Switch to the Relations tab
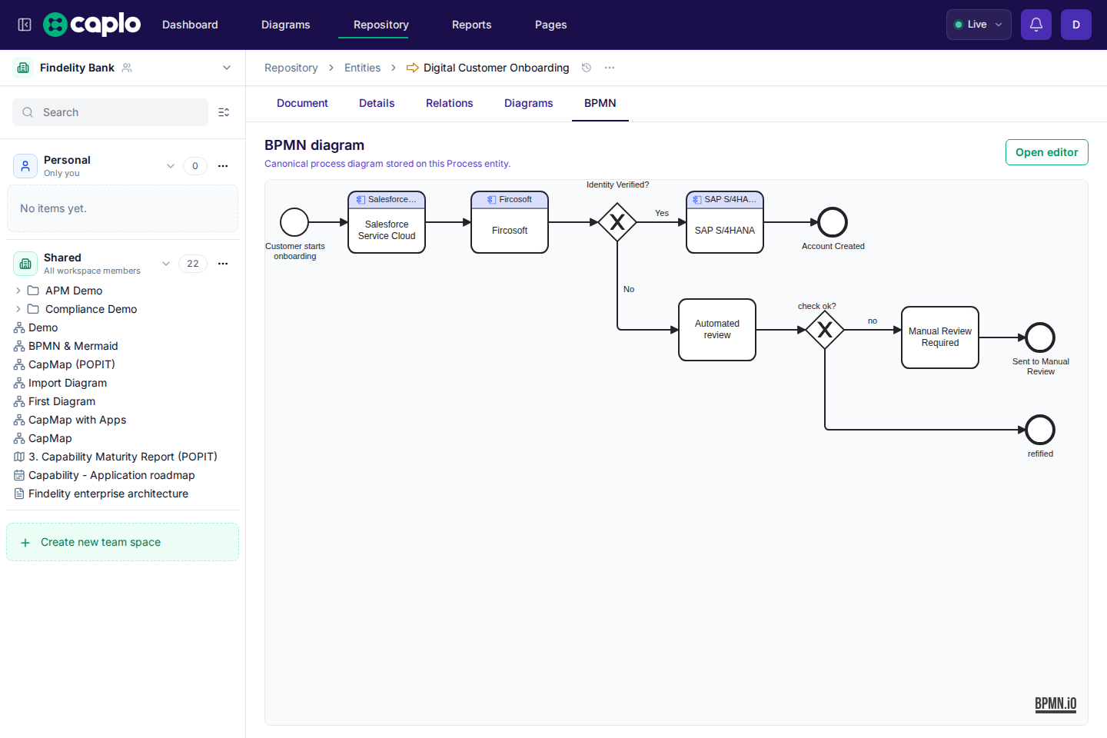 coord(450,103)
